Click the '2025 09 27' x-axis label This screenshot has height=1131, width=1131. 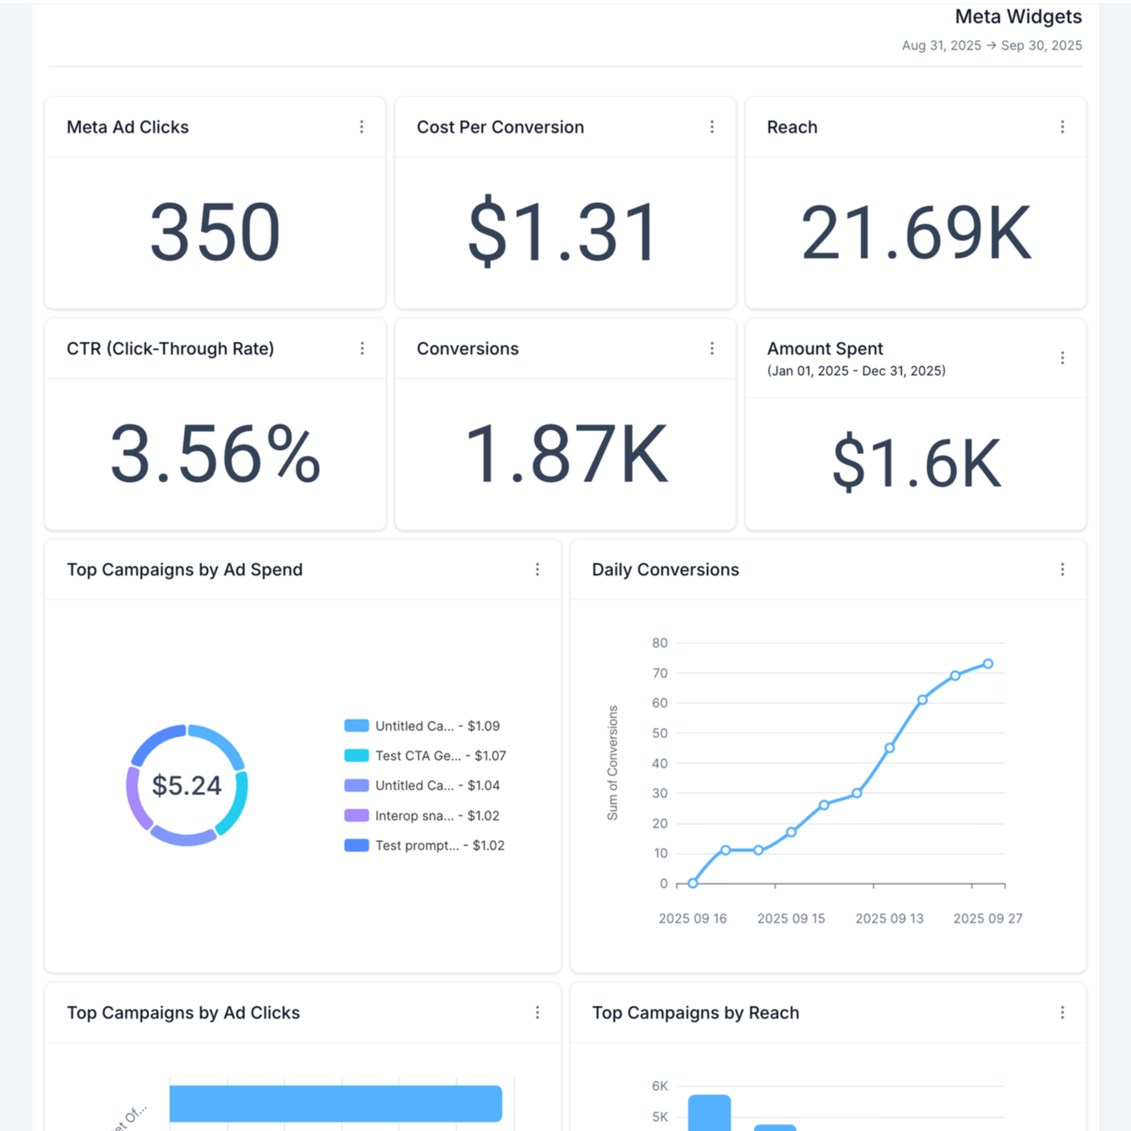[987, 919]
